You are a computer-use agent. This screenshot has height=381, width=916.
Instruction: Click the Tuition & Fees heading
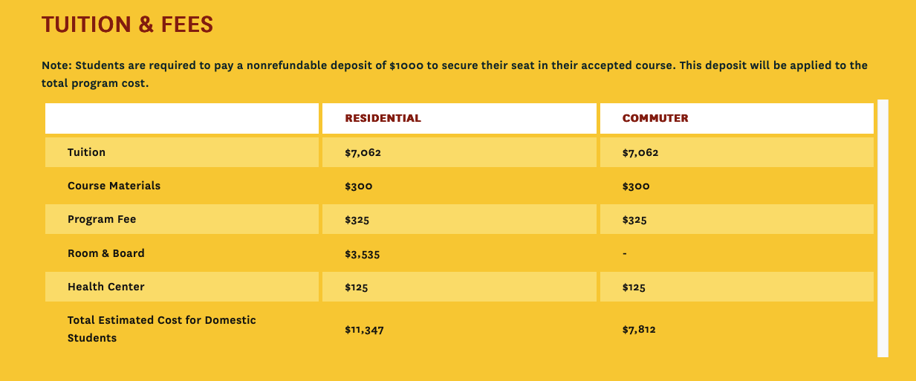[127, 25]
